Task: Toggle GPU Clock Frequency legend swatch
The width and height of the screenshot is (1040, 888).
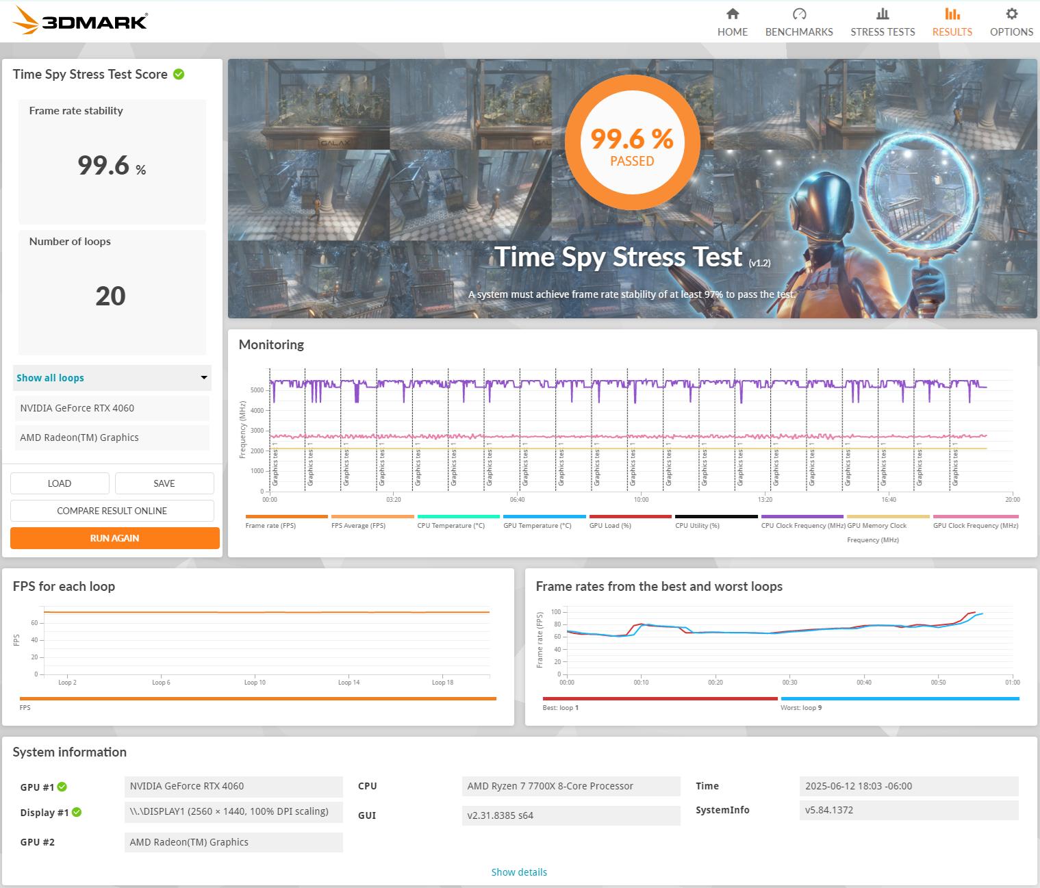Action: point(976,517)
